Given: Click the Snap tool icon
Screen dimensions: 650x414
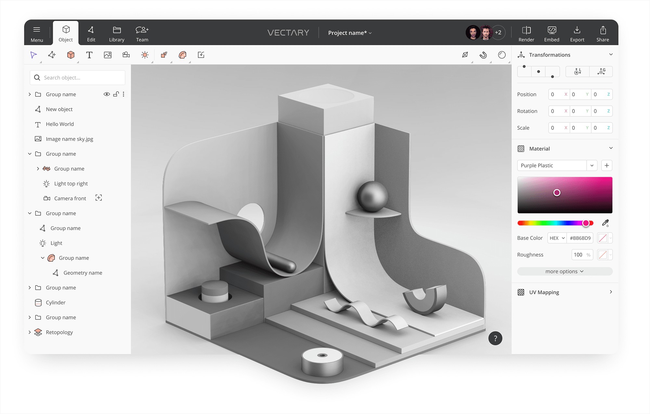Looking at the screenshot, I should click(x=483, y=55).
